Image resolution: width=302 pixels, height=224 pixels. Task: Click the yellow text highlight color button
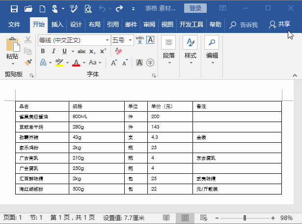coord(59,62)
